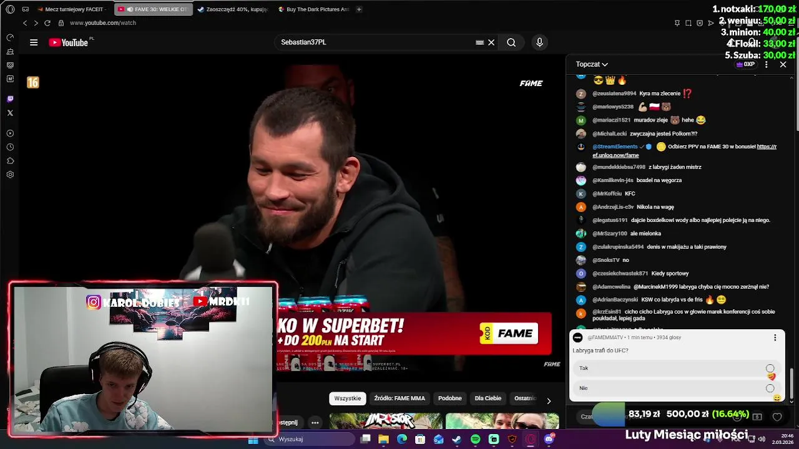The width and height of the screenshot is (799, 449).
Task: Open browser Settings gear in the sidebar
Action: pos(10,175)
